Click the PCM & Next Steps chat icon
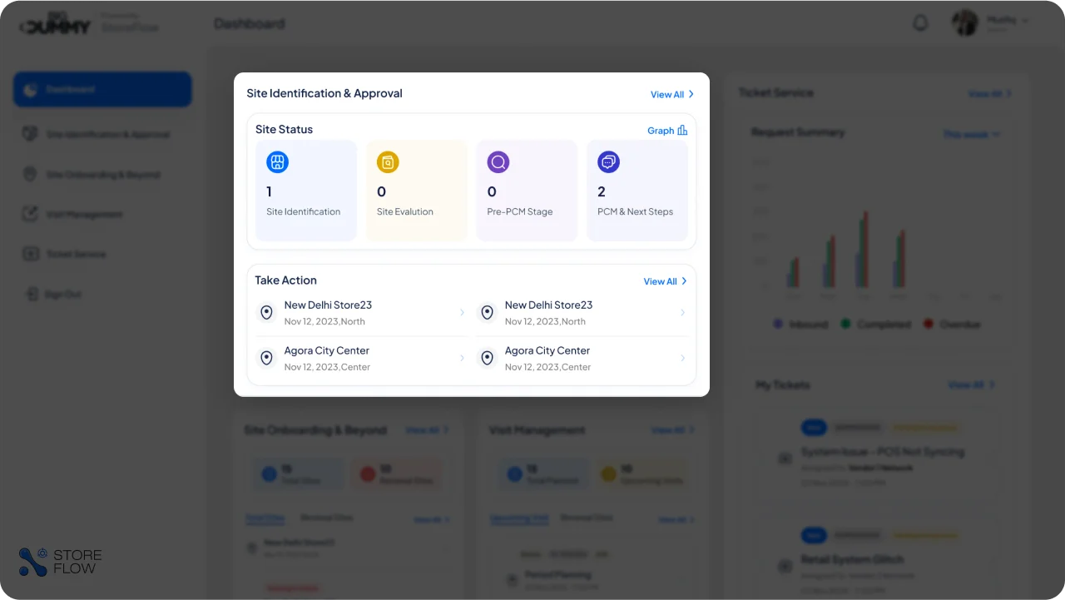The image size is (1065, 600). tap(608, 162)
